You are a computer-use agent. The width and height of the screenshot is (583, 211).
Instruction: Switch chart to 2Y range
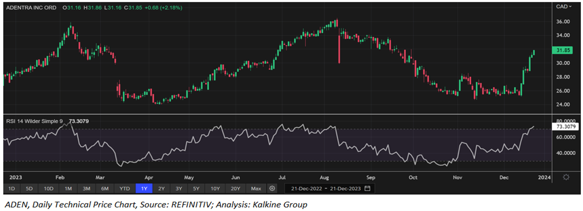161,188
